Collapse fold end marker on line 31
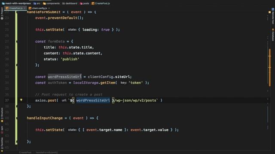Viewport: 275px width, 154px height. [x=17, y=65]
